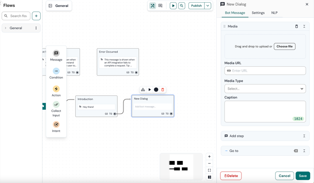Run the flow with the play button

click(x=173, y=6)
